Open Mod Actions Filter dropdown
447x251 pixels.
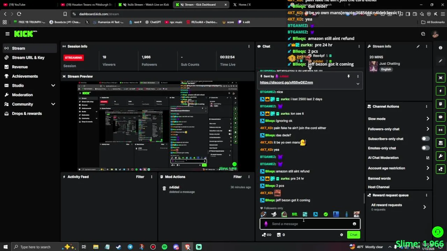tap(237, 177)
